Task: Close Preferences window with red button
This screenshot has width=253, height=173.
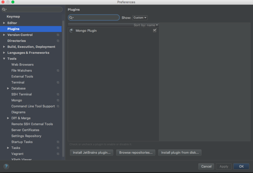Action: point(3,2)
